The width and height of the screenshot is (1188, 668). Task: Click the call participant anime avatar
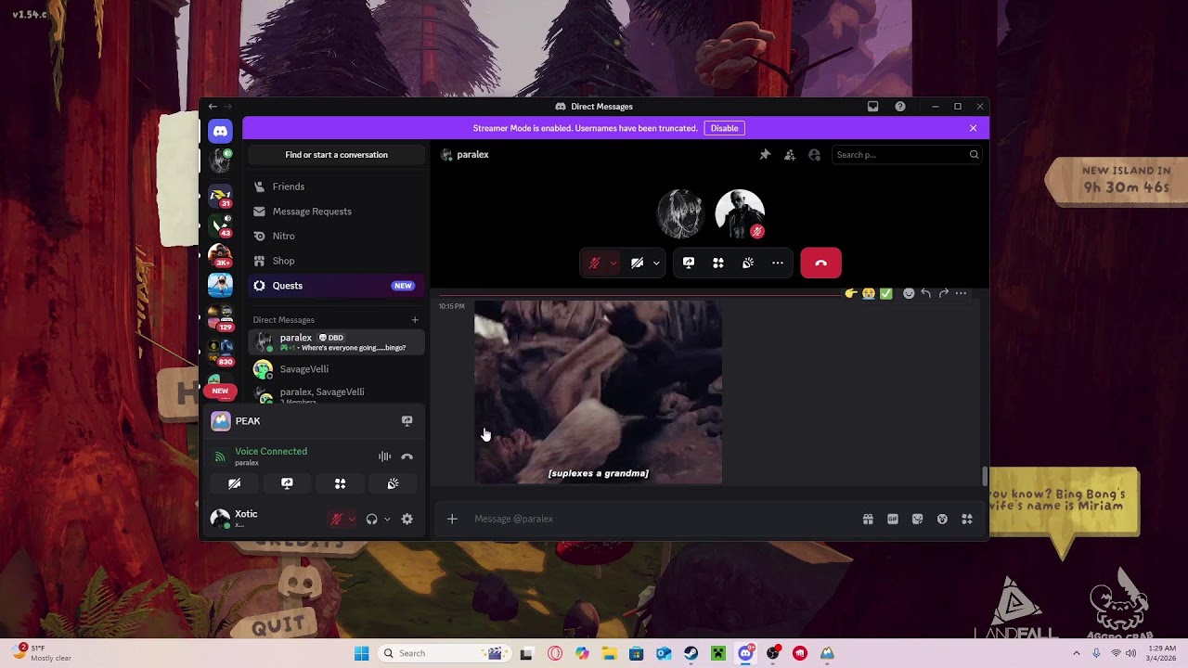(x=680, y=213)
